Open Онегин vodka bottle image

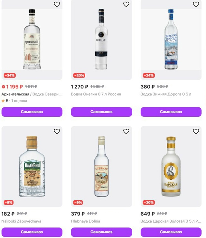(101, 39)
